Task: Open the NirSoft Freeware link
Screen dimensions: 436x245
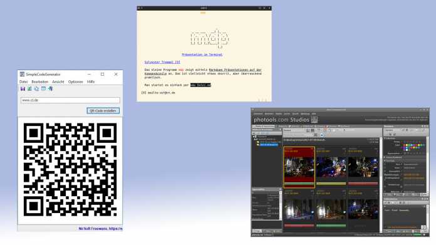Action: (x=100, y=229)
